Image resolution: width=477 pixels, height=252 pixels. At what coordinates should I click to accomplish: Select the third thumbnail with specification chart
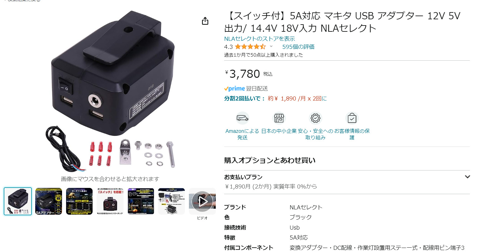[x=79, y=201]
